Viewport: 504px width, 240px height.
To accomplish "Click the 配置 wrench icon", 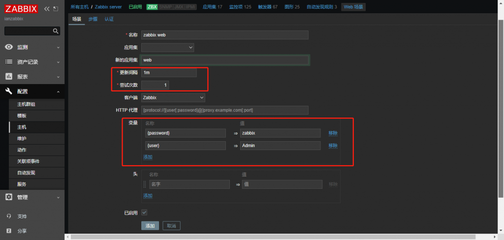I will click(9, 91).
